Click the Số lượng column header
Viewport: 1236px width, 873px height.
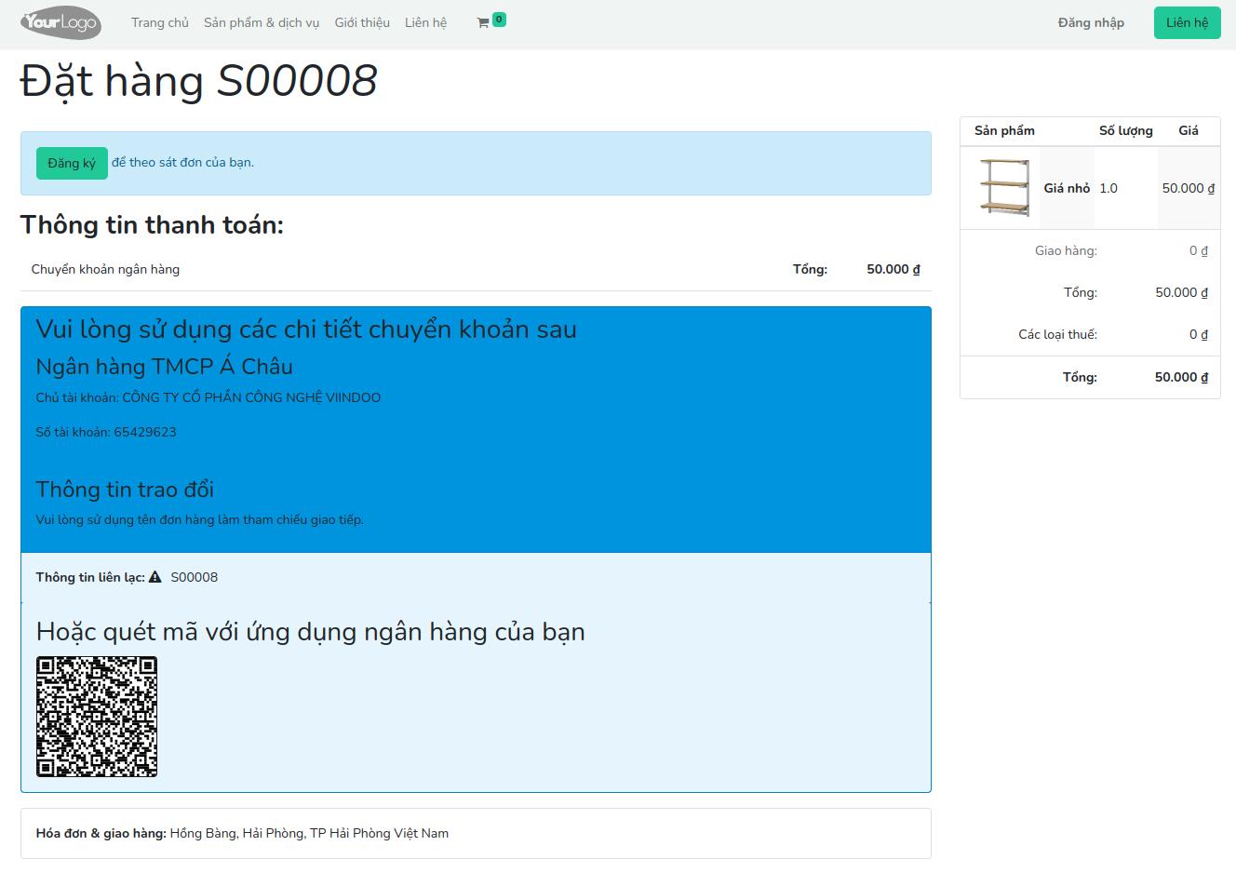(x=1126, y=130)
